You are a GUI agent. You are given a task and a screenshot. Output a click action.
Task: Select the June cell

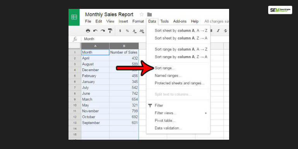coord(95,94)
